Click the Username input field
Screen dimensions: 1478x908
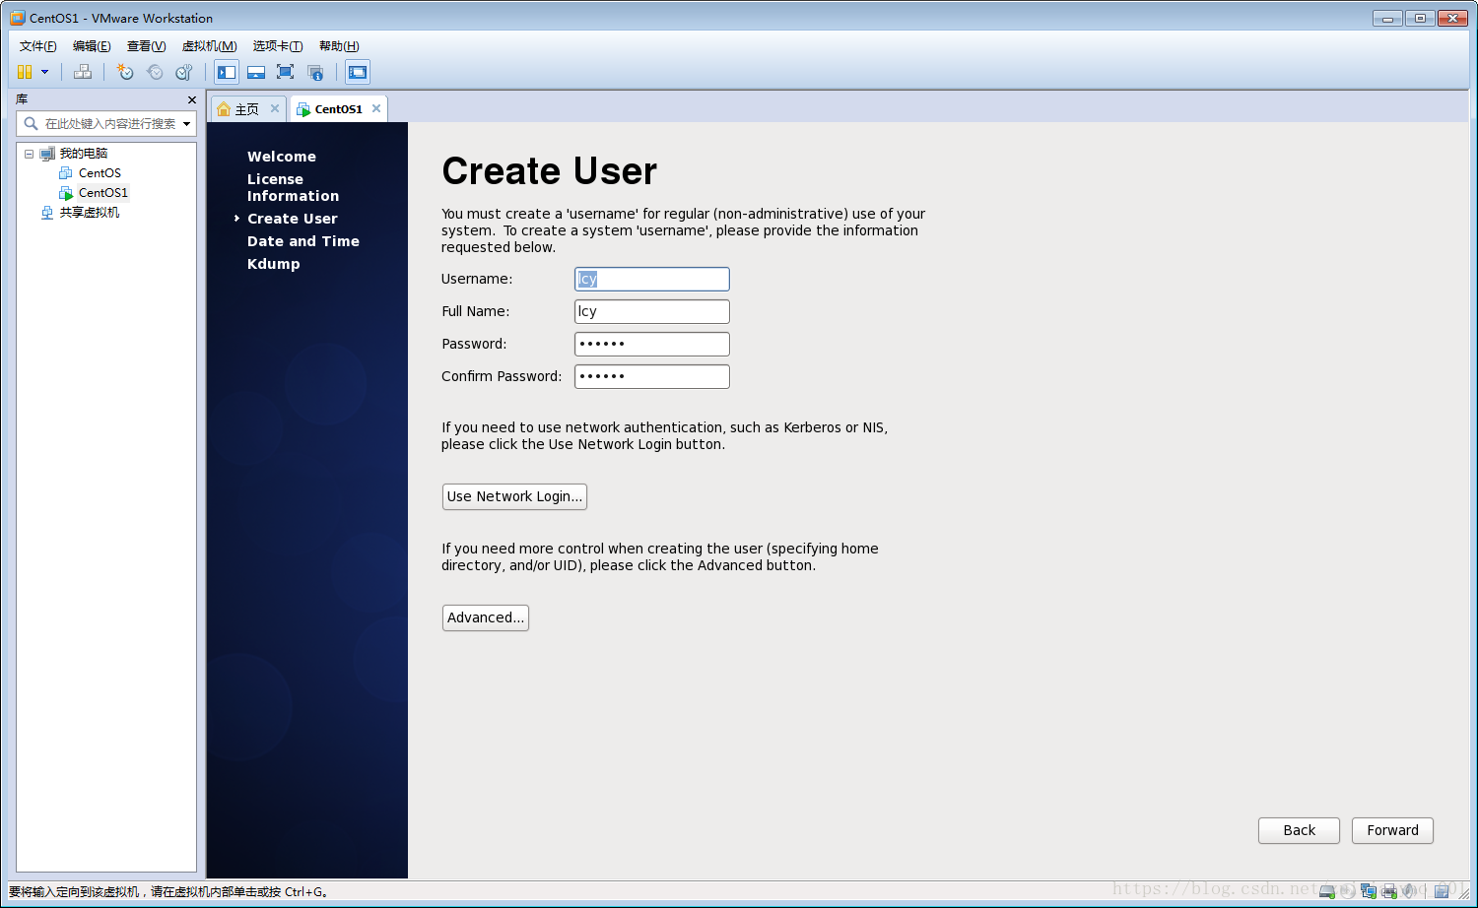pos(652,280)
